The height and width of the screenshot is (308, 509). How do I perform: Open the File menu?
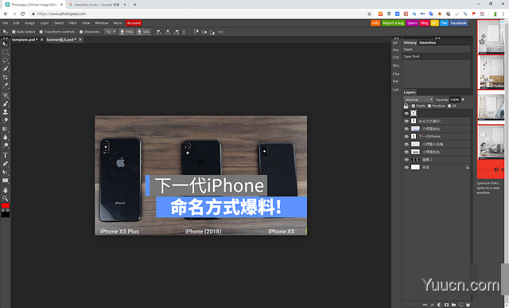(x=6, y=23)
